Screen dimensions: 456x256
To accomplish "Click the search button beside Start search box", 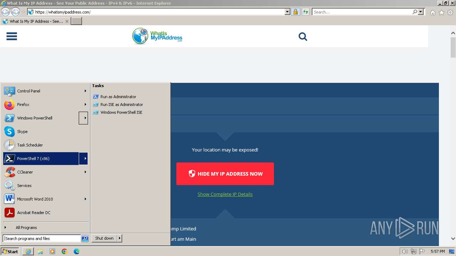I will tap(85, 239).
